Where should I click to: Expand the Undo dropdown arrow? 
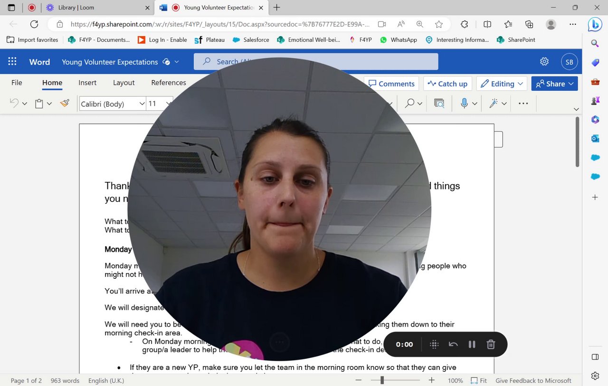(25, 104)
